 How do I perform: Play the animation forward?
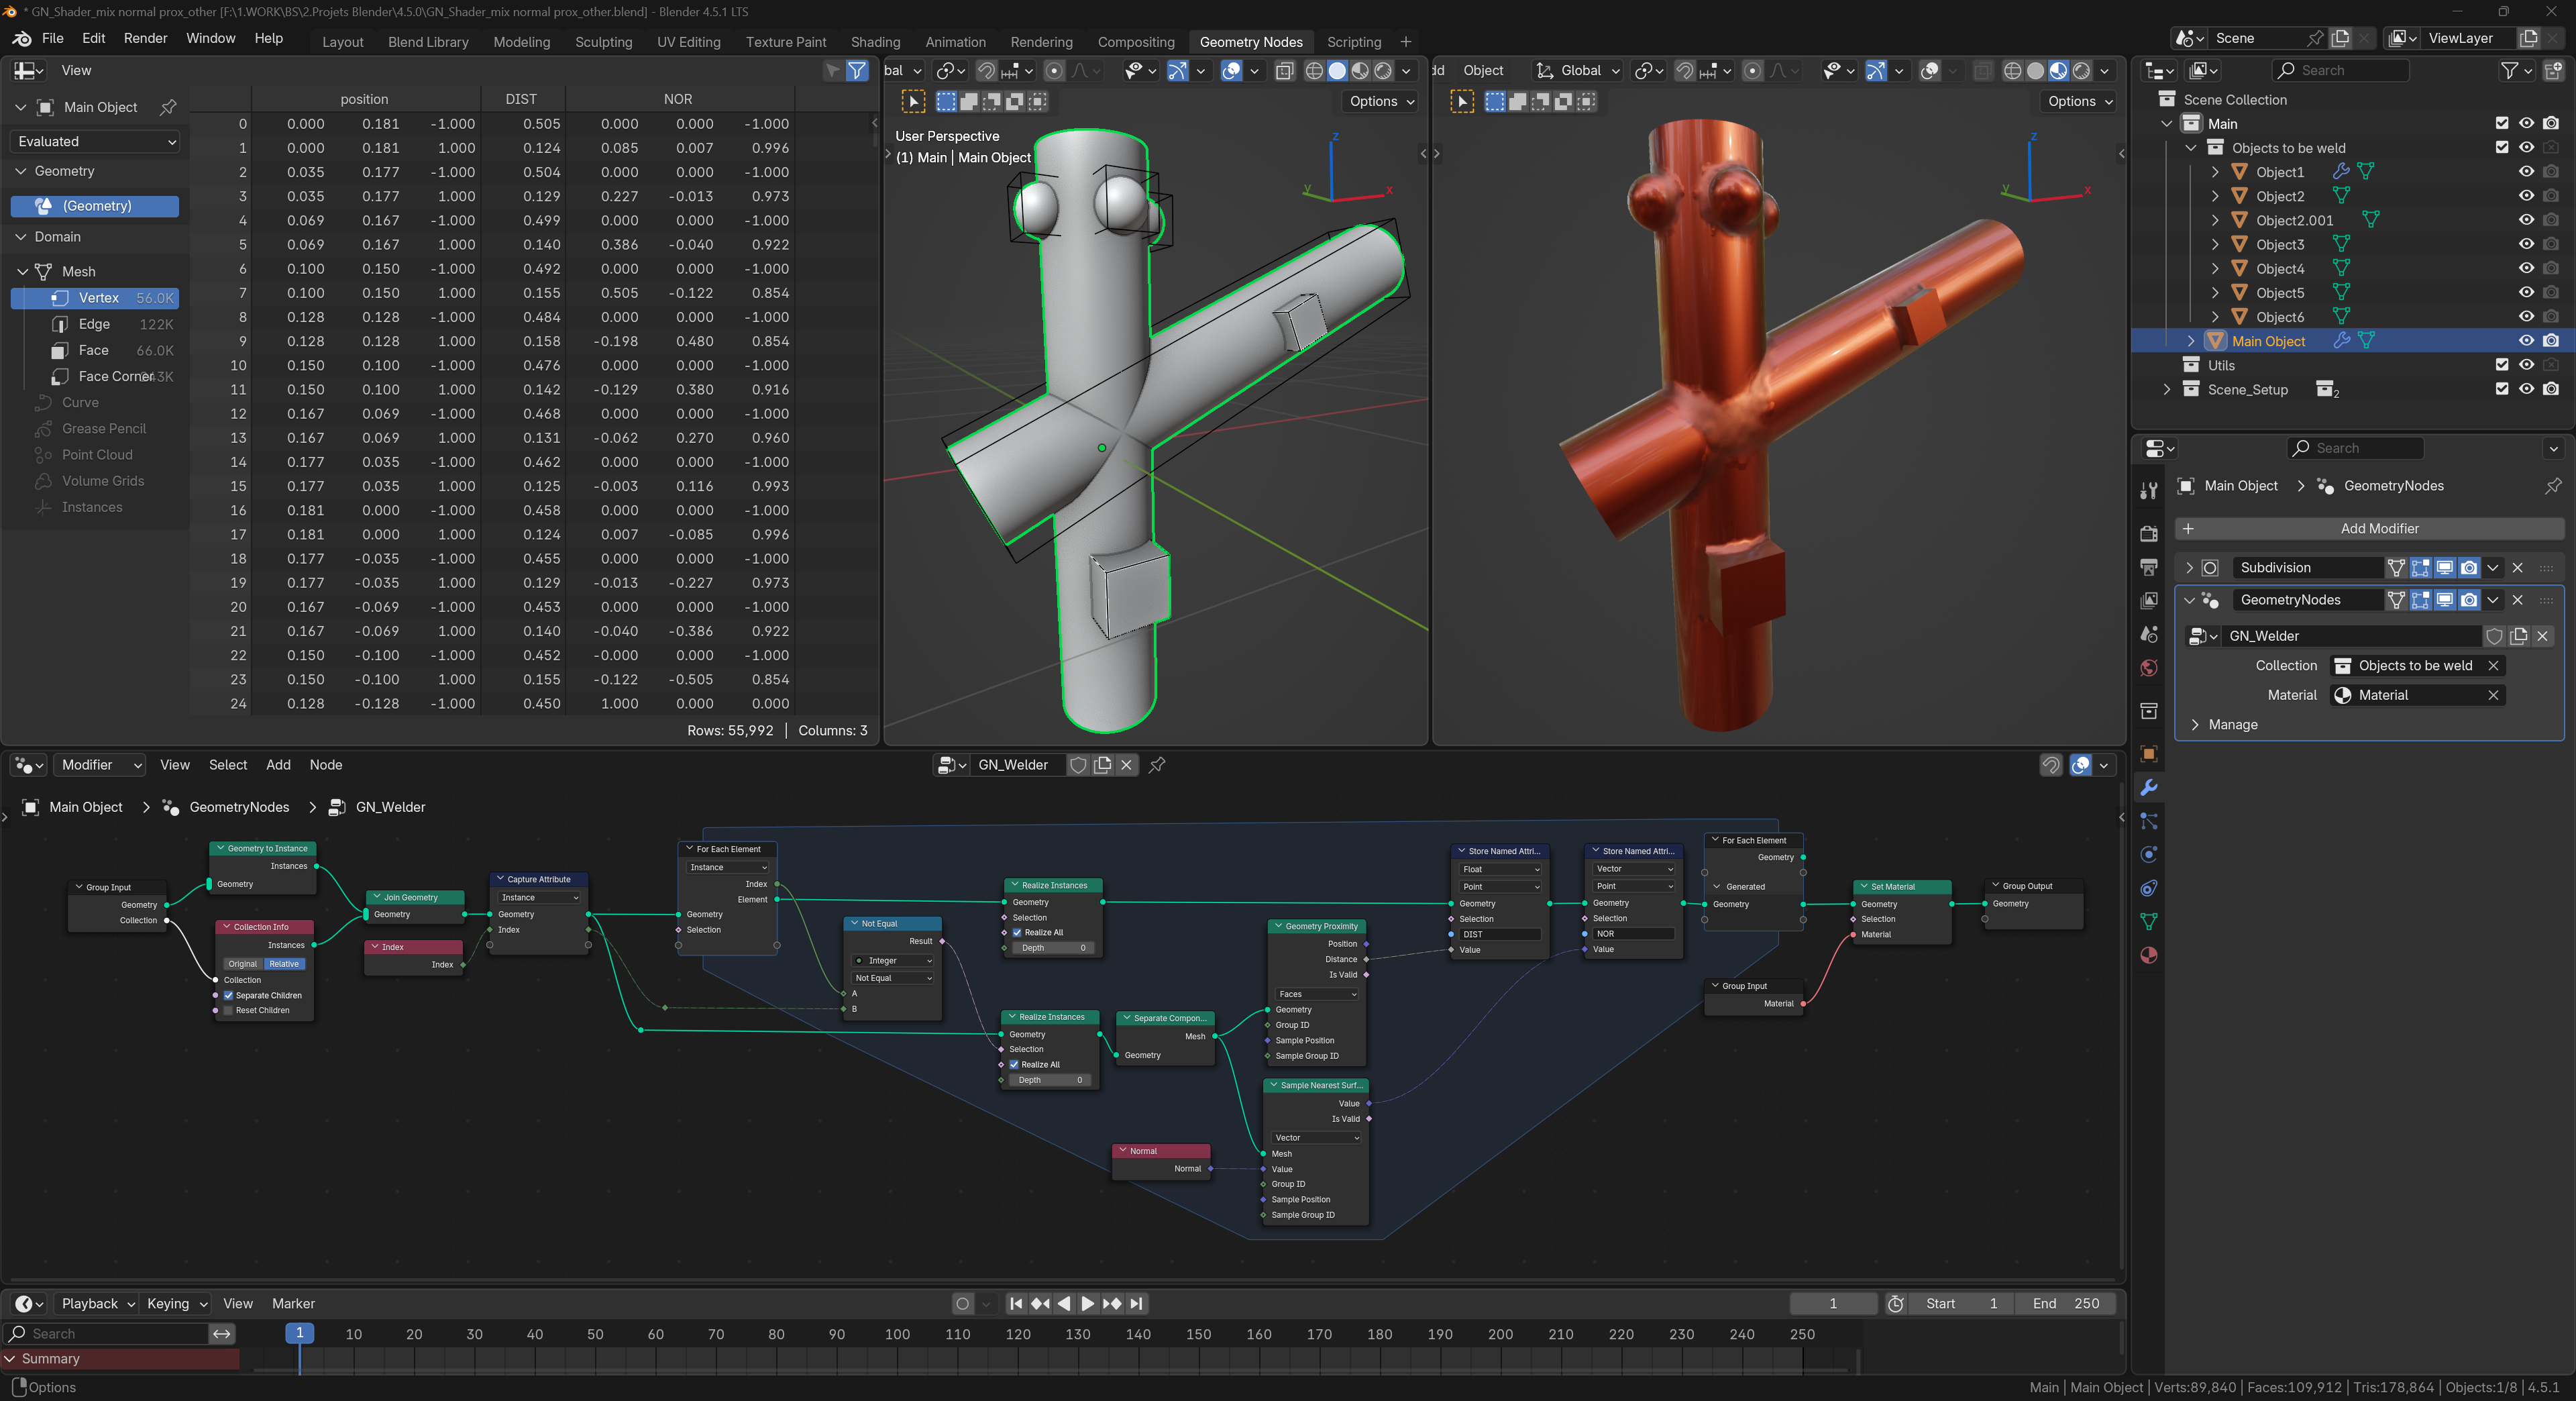pos(1088,1303)
